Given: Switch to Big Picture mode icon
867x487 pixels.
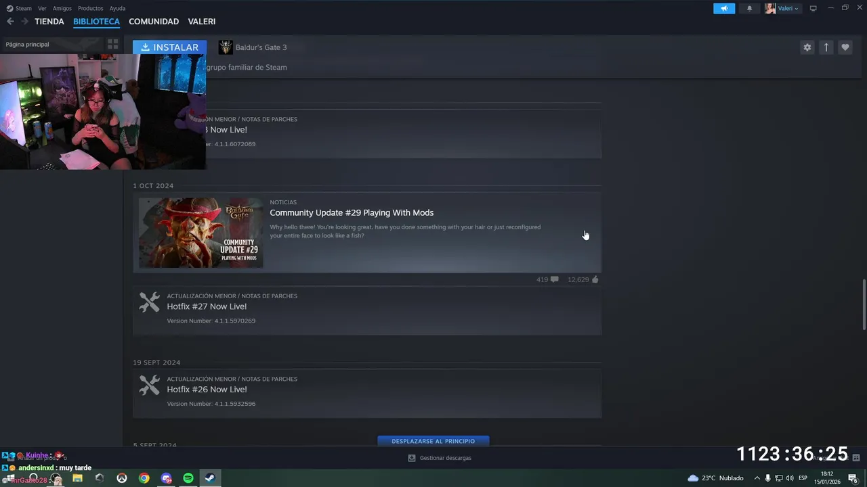Looking at the screenshot, I should click(813, 8).
